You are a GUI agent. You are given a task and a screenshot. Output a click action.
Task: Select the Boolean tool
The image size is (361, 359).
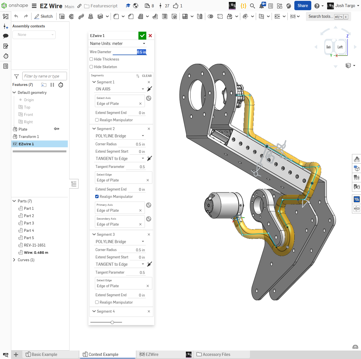coord(210,16)
